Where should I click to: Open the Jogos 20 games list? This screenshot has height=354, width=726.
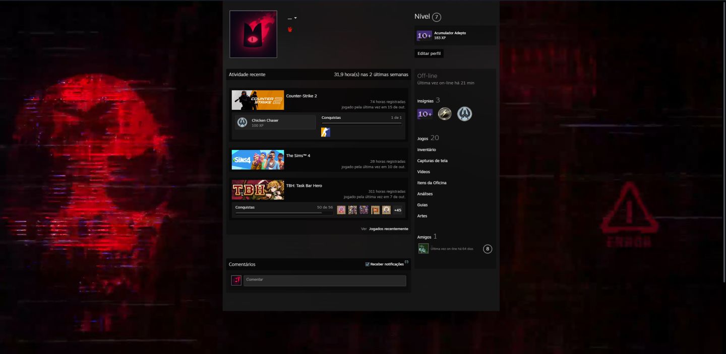pyautogui.click(x=428, y=138)
